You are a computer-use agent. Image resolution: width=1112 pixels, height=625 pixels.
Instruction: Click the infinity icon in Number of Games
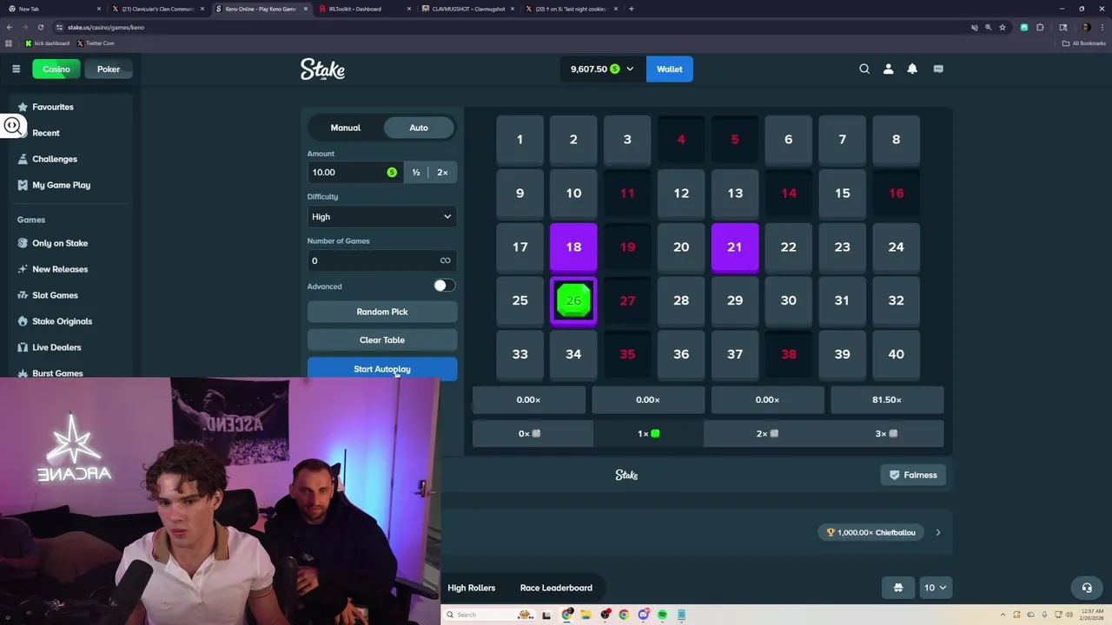point(445,260)
